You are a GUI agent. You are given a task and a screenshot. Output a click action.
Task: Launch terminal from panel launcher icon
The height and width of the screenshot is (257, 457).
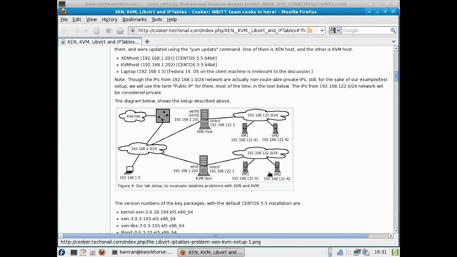(74, 252)
